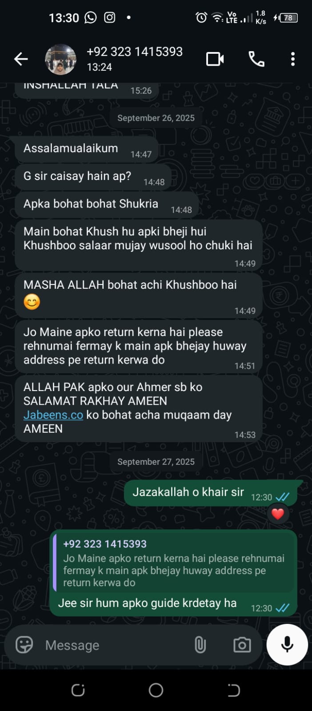Image resolution: width=312 pixels, height=711 pixels.
Task: Tap the back arrow in chat header
Action: pyautogui.click(x=21, y=59)
